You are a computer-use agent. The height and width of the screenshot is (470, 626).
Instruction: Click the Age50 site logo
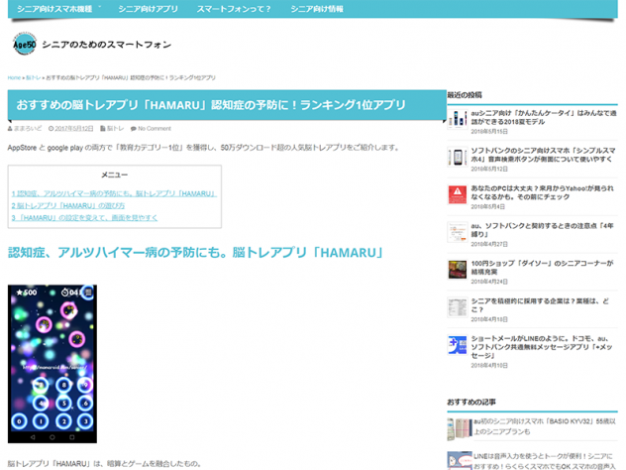pos(25,44)
